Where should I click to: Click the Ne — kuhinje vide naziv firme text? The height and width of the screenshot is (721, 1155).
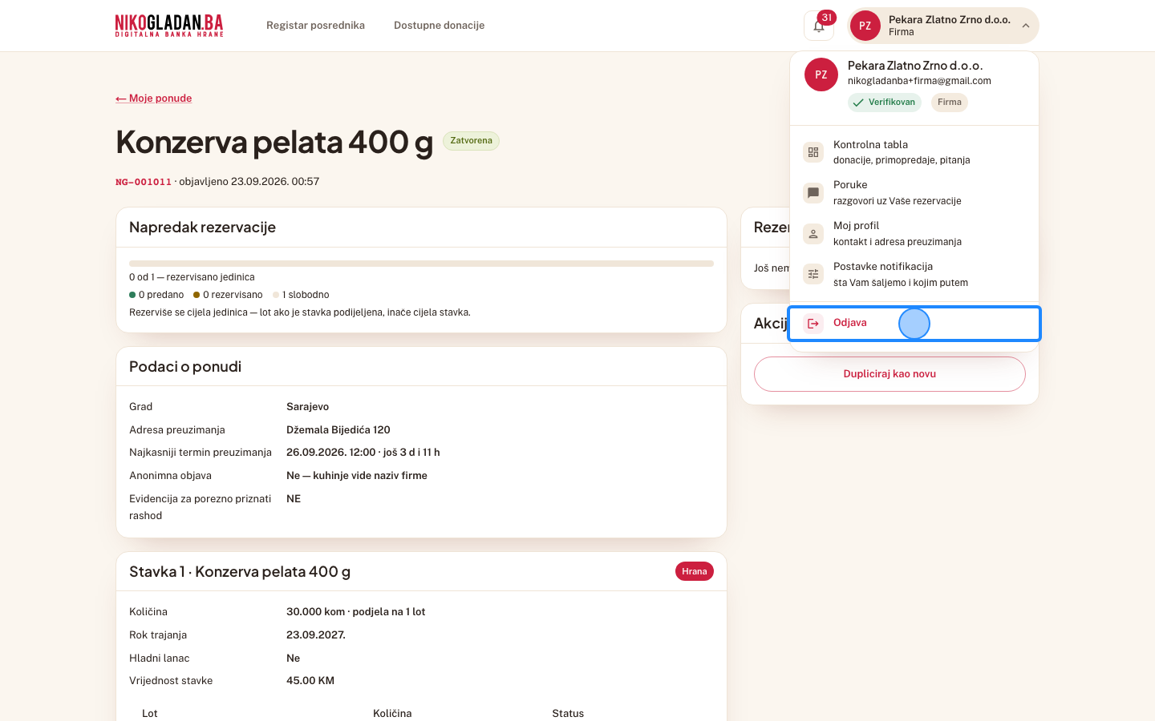click(x=357, y=476)
